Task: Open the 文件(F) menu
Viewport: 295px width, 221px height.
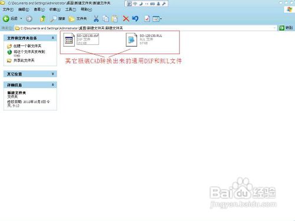Action: (x=8, y=9)
